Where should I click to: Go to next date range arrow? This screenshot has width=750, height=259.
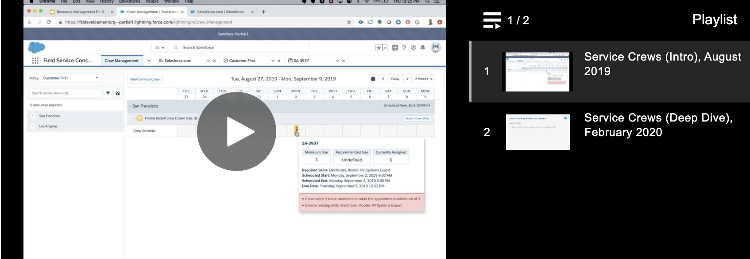[407, 79]
